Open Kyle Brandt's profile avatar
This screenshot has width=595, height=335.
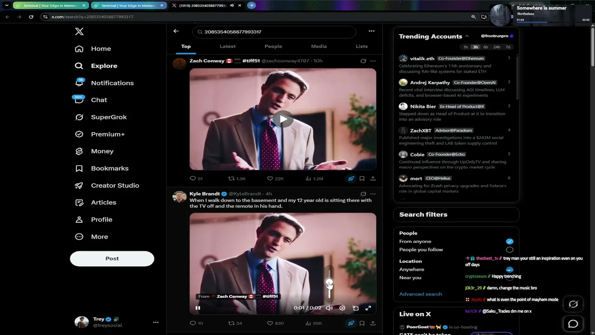tap(179, 197)
